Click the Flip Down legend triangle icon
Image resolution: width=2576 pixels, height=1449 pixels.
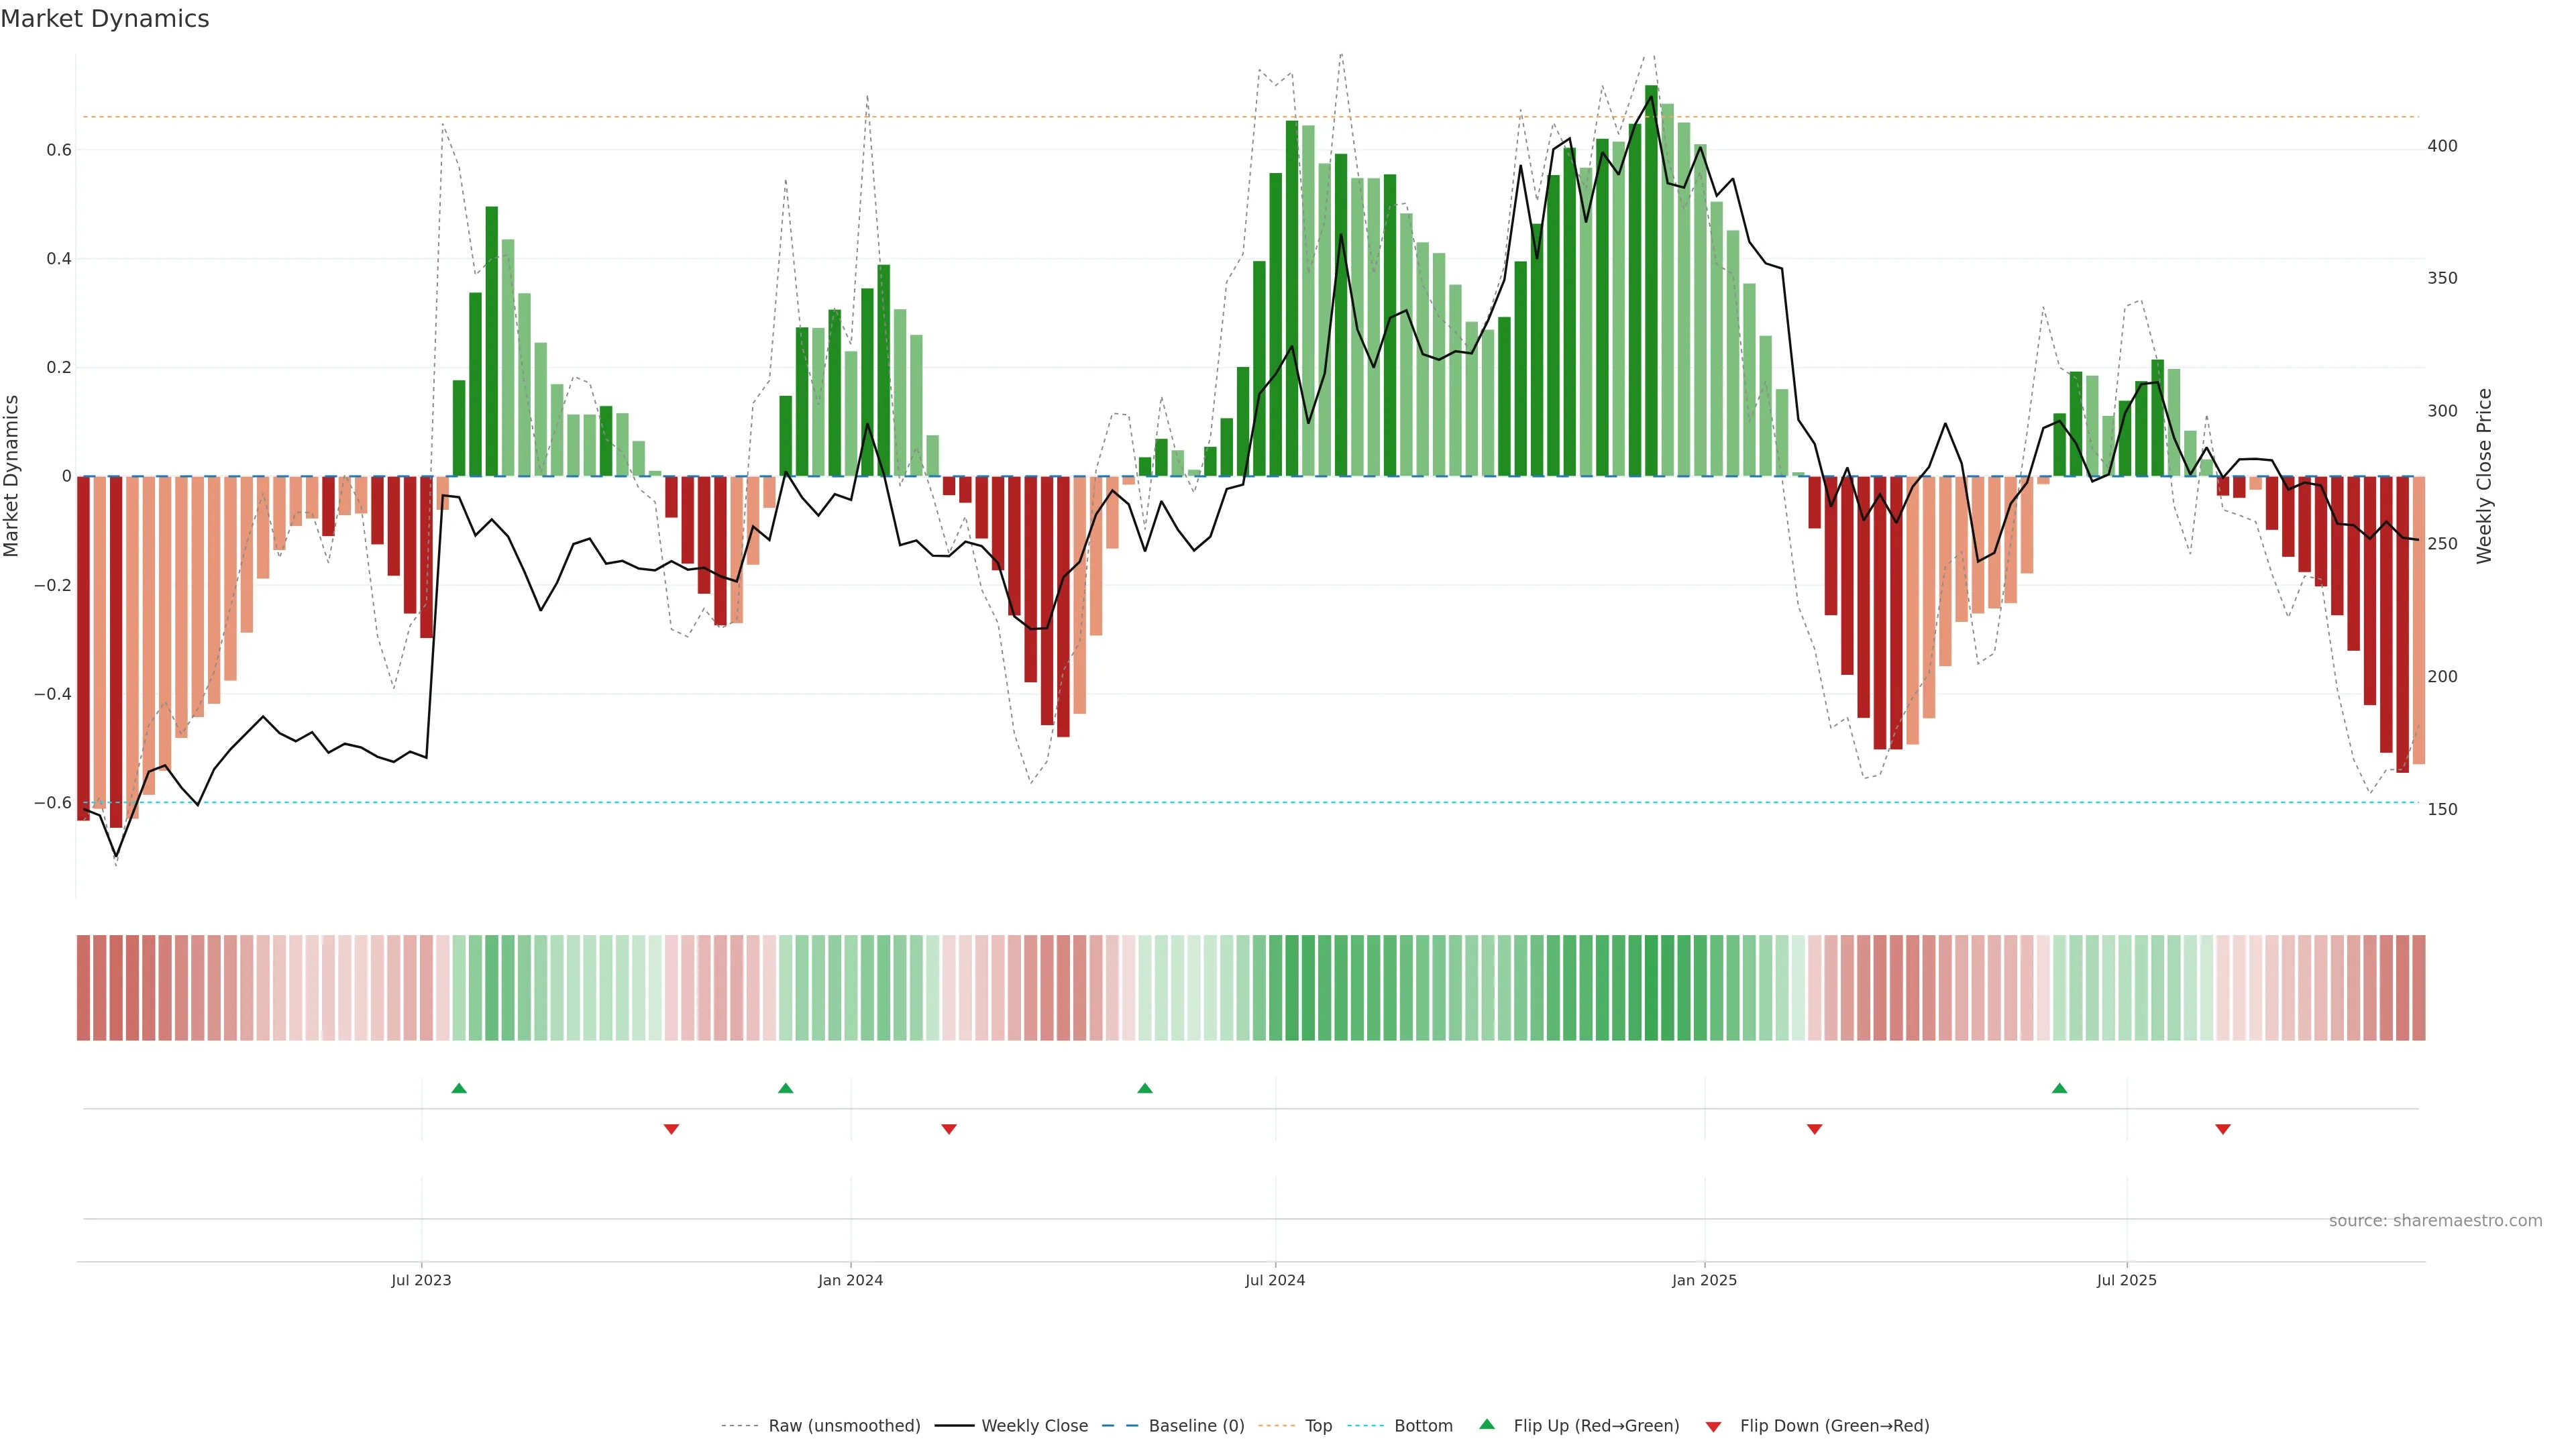coord(1713,1426)
